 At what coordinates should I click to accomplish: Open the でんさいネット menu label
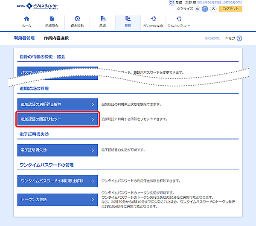(x=179, y=26)
